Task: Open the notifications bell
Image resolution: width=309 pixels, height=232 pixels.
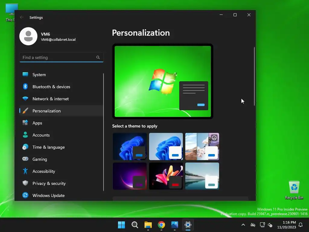Action: pos(301,225)
